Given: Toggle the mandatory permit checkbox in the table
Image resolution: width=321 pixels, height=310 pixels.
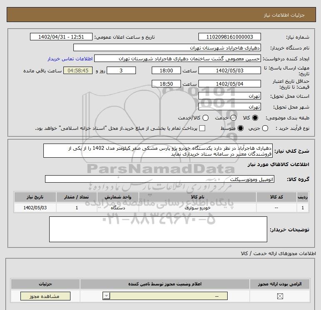Looking at the screenshot, I should tap(280, 296).
